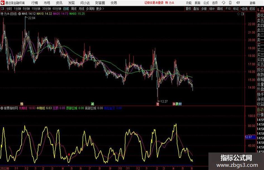Click the 标记 mark toolbar button
264x170 pixels.
click(x=236, y=9)
